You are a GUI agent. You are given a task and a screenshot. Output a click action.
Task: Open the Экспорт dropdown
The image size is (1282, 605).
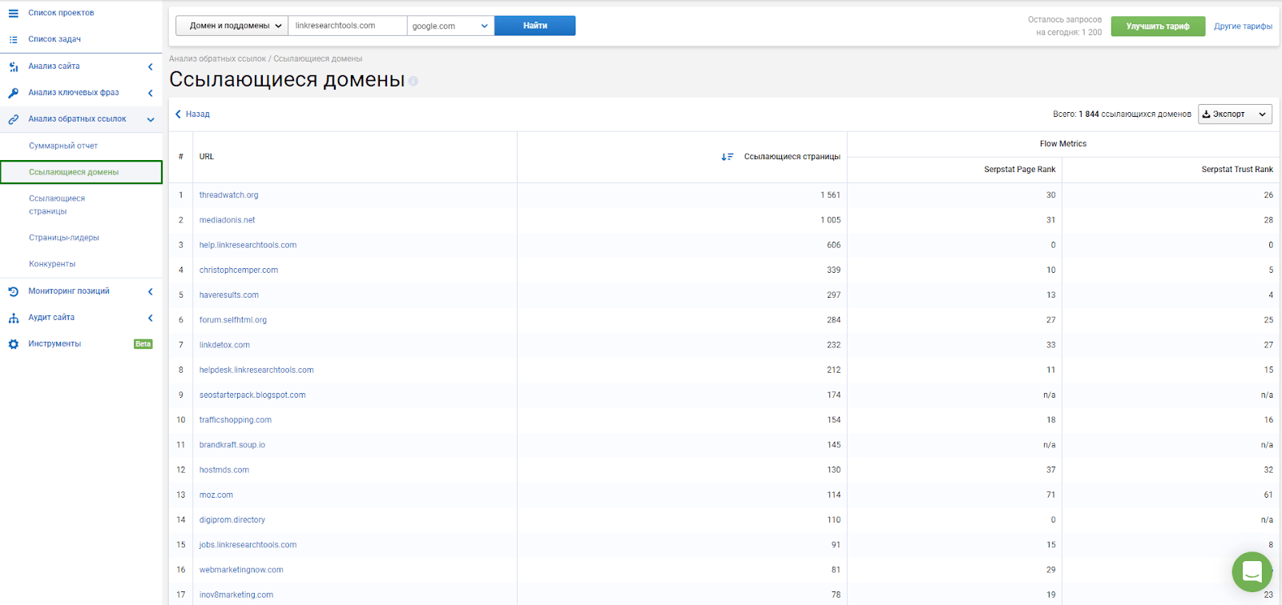point(1235,114)
